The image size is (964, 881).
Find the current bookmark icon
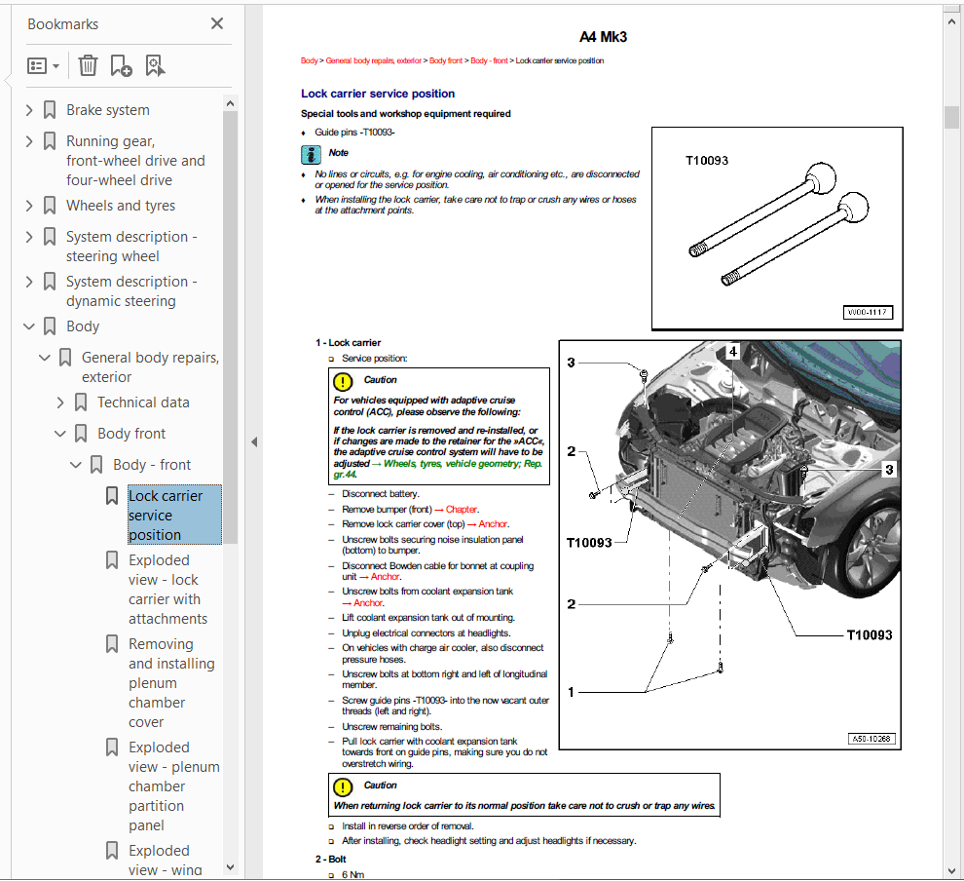click(155, 65)
